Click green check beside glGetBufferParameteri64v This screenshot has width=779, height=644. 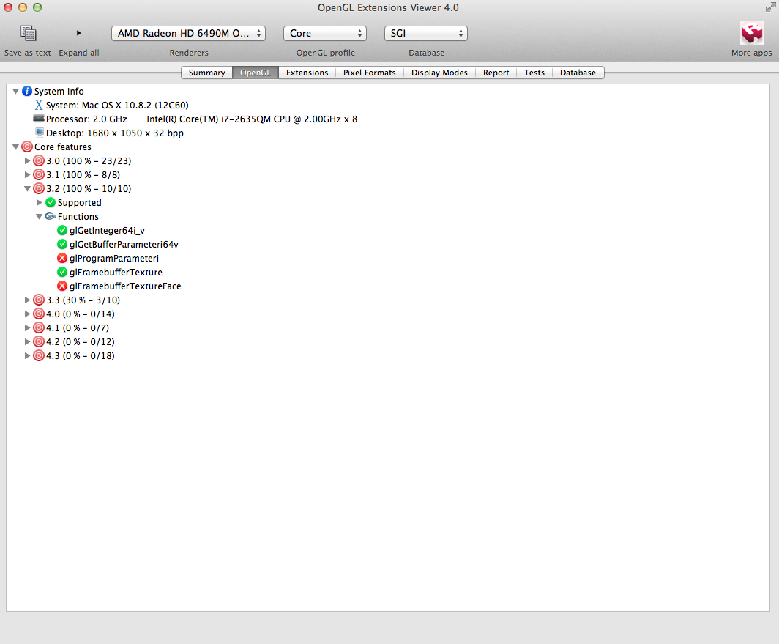pos(62,244)
